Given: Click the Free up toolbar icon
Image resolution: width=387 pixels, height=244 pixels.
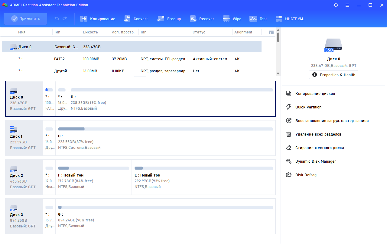Looking at the screenshot, I should tap(161, 19).
